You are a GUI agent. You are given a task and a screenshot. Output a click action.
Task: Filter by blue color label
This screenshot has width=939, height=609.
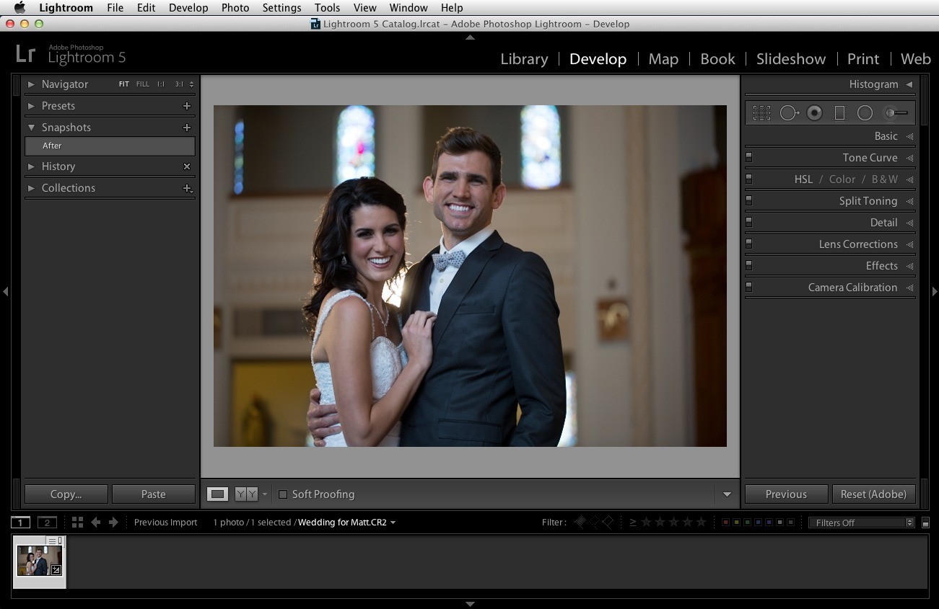pyautogui.click(x=758, y=523)
